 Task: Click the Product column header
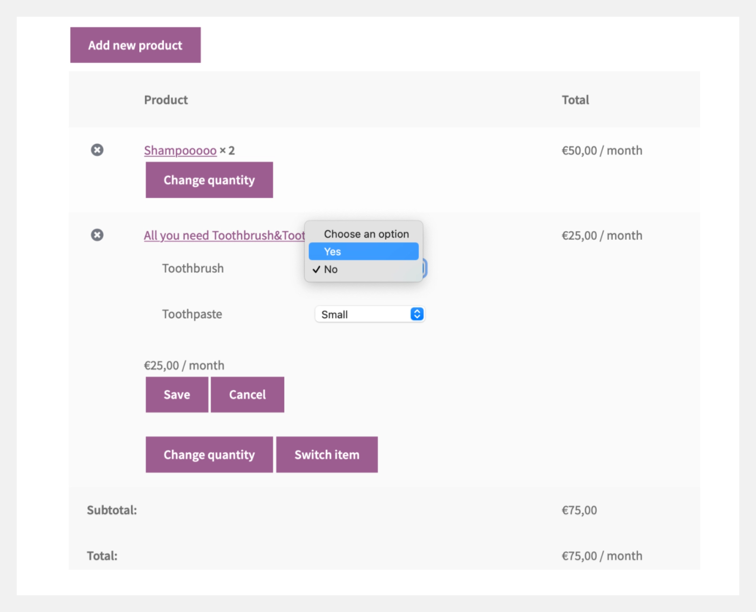166,100
